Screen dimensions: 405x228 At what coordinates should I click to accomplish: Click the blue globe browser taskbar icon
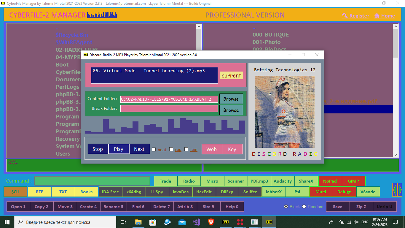pyautogui.click(x=167, y=222)
